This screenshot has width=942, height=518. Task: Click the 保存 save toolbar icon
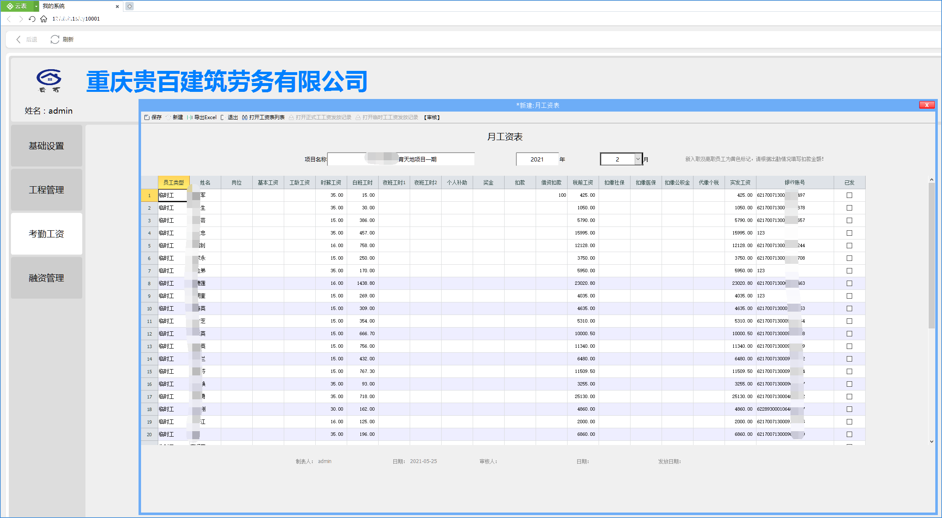(x=147, y=117)
